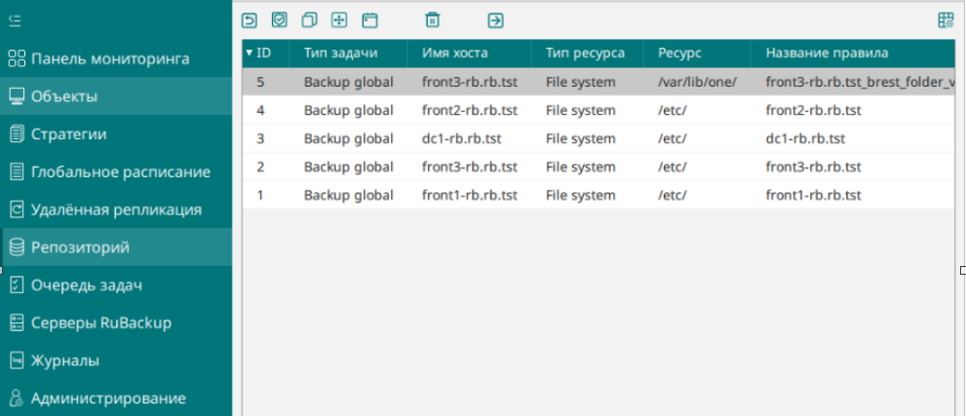Open the Журналы section
Screen dimensions: 966x416
click(x=116, y=360)
